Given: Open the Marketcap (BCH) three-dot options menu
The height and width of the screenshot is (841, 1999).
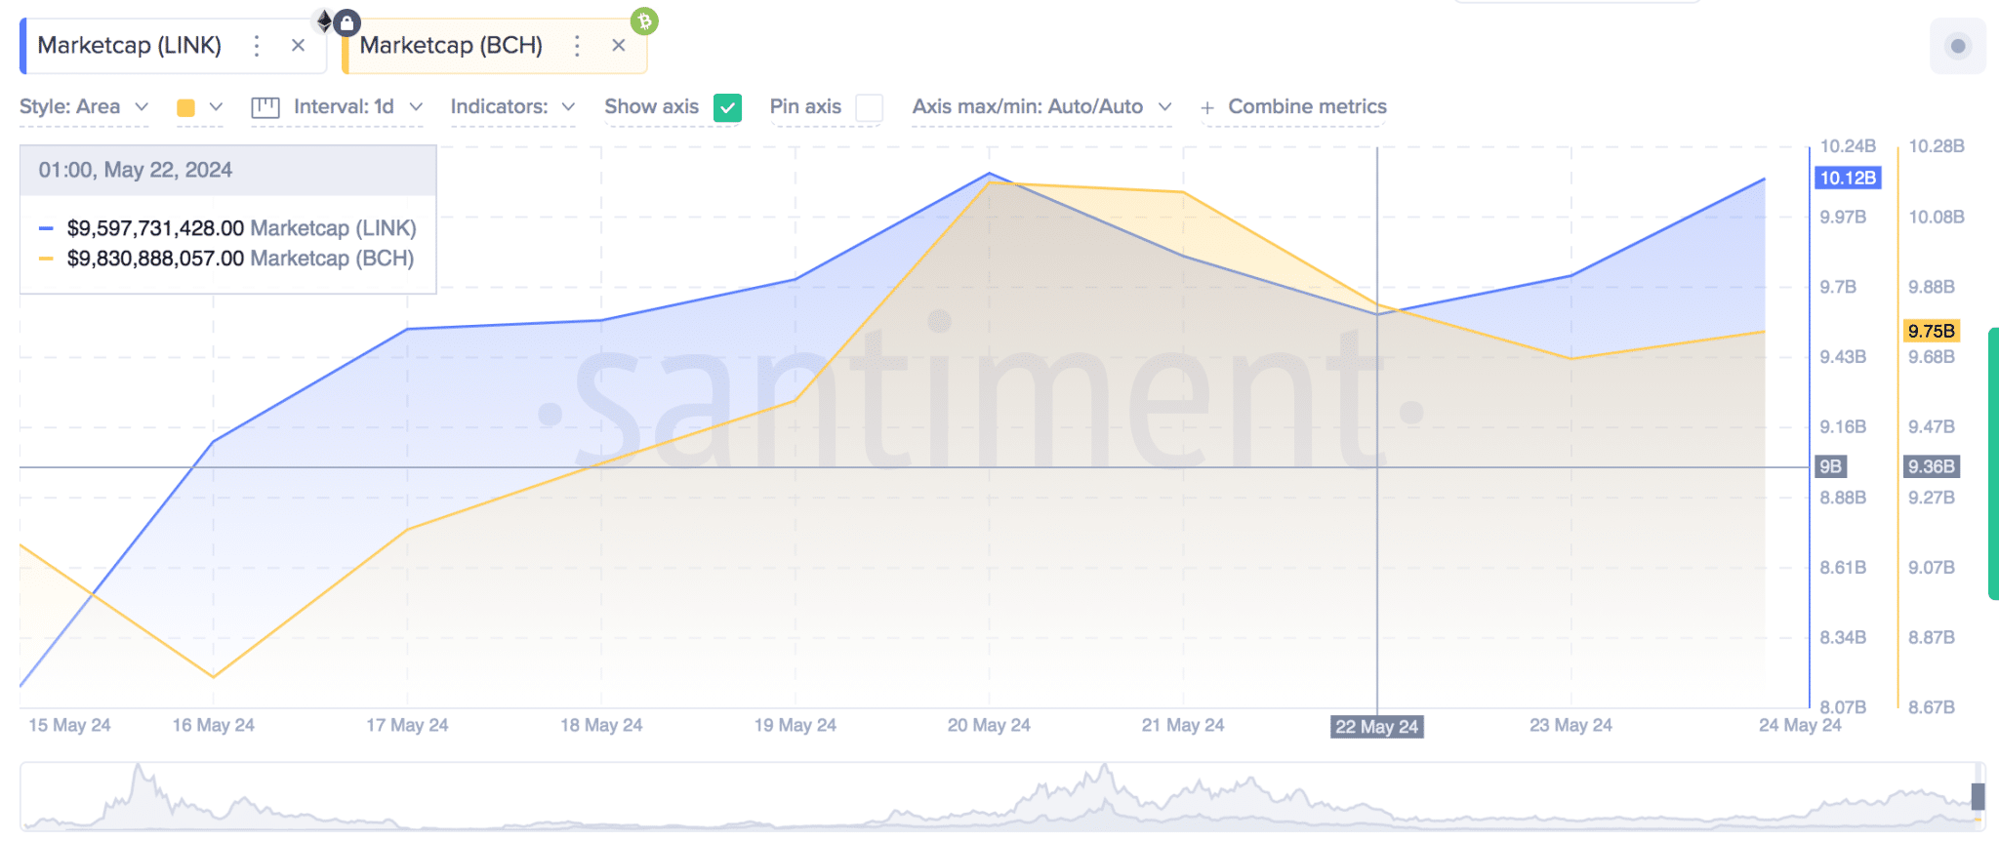Looking at the screenshot, I should pos(577,46).
